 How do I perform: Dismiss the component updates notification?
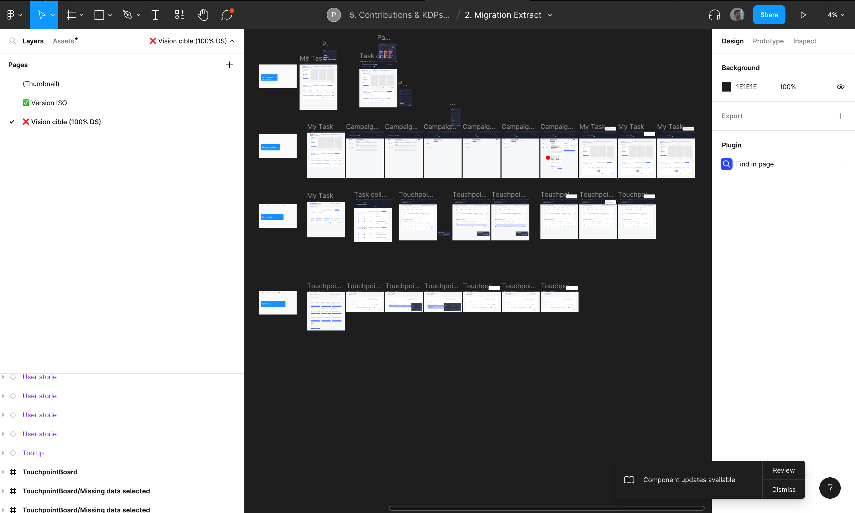point(783,490)
